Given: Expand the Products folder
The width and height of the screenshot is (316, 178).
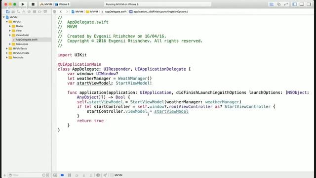Looking at the screenshot, I should tap(6, 57).
